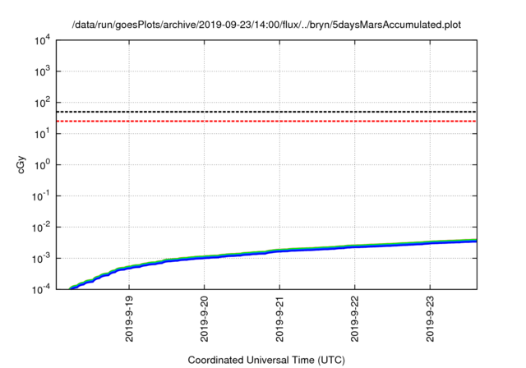
Task: Click the Coordinated Universal Time (UTC) label
Action: pyautogui.click(x=266, y=360)
